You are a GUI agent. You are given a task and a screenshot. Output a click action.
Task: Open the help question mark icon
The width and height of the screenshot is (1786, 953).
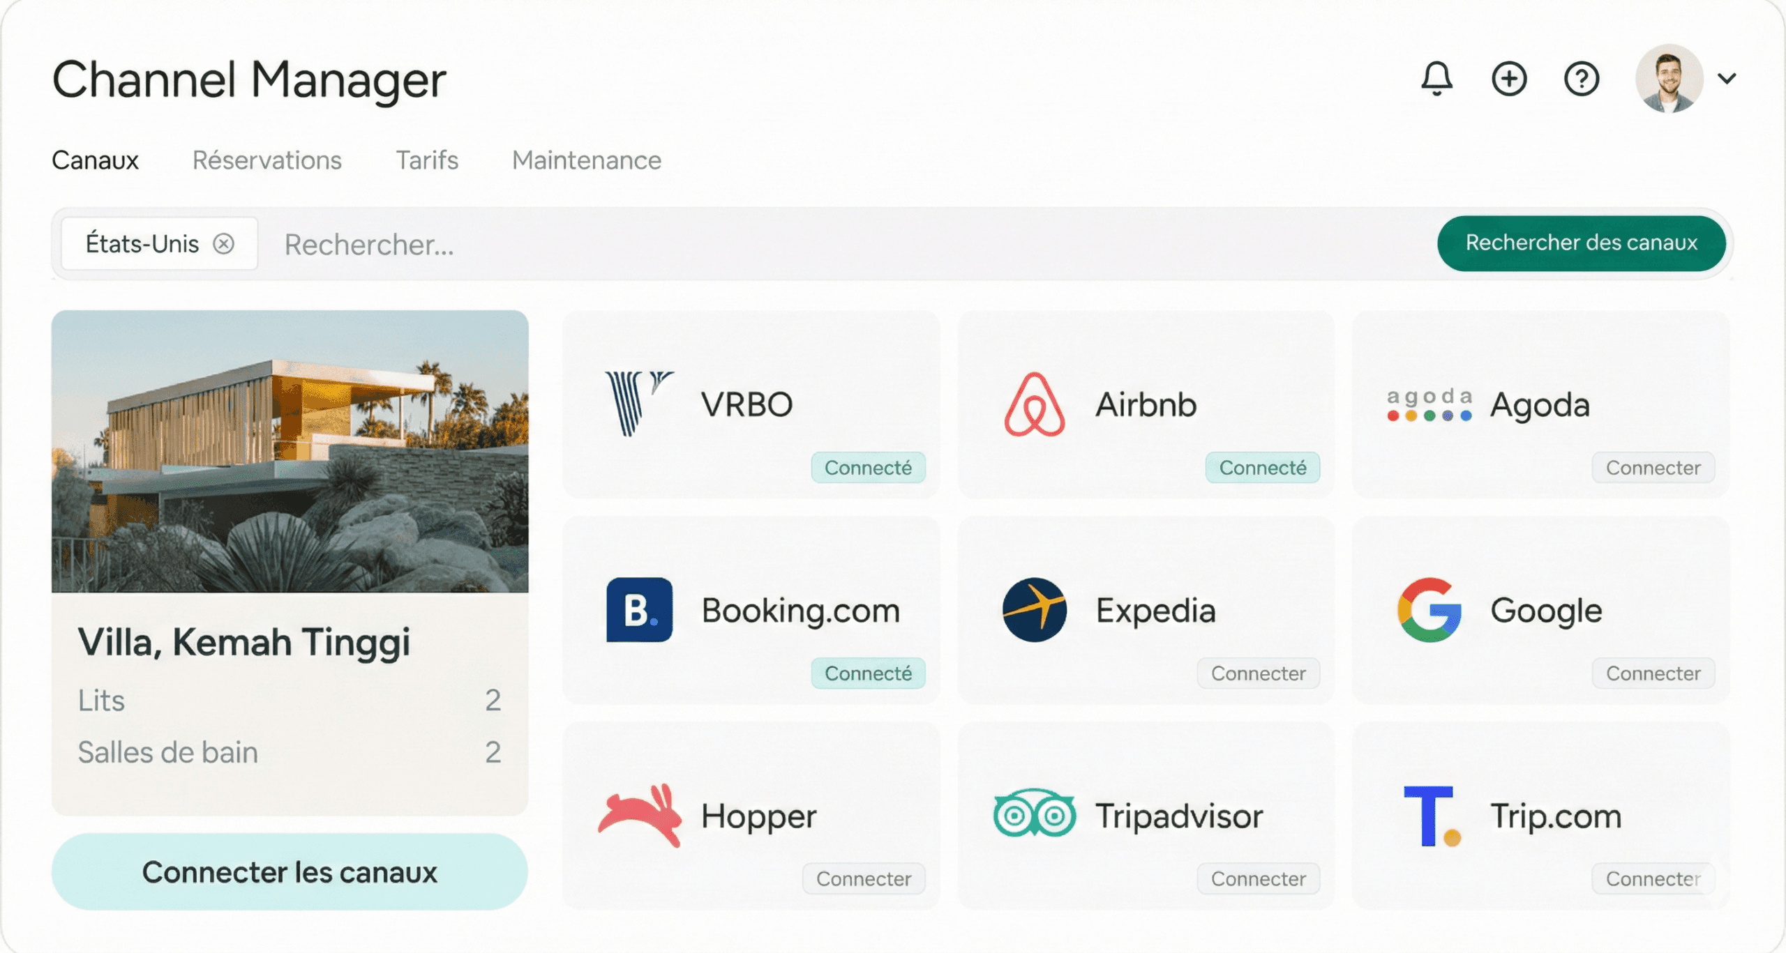pos(1582,78)
